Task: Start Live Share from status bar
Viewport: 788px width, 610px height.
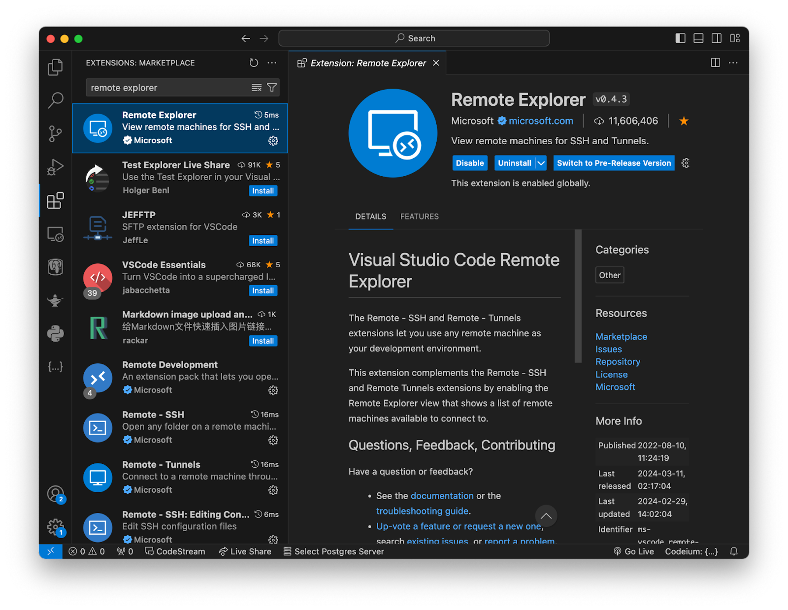Action: click(245, 551)
